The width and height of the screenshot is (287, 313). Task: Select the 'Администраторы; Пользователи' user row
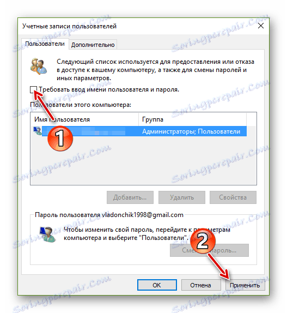[138, 131]
